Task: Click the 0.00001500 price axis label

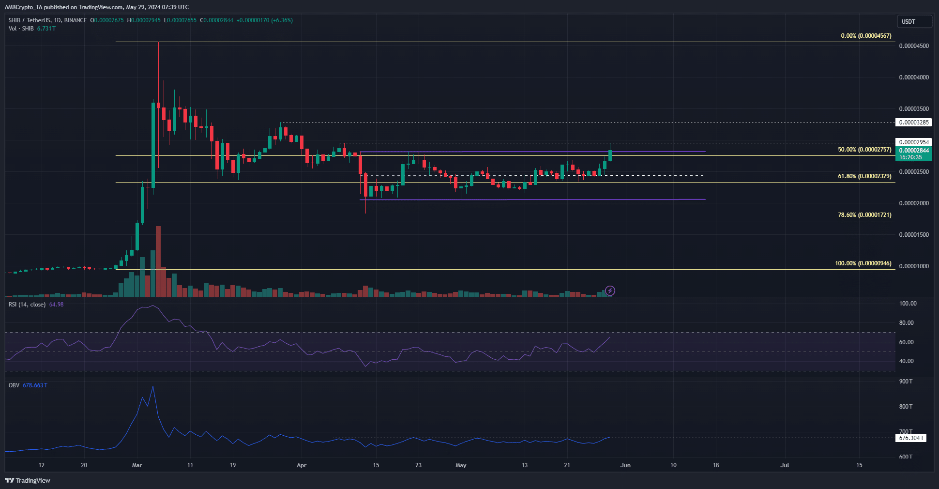Action: pos(914,235)
